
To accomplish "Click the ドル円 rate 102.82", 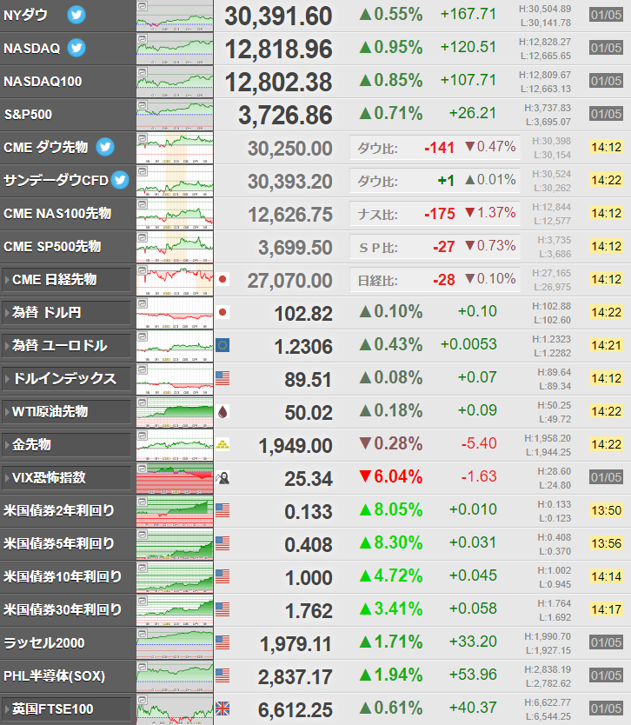I will [x=303, y=314].
